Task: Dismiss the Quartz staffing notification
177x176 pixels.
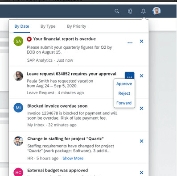Action: [x=141, y=141]
